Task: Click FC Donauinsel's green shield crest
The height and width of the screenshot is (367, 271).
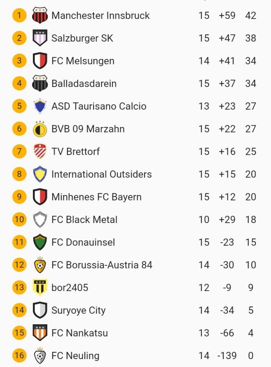Action: coord(40,242)
